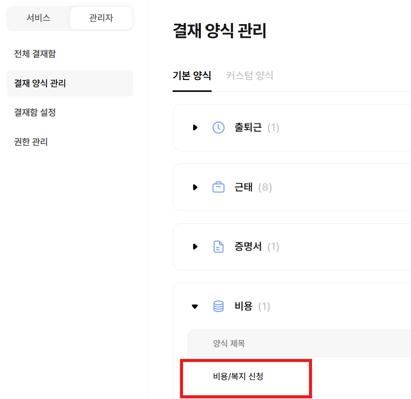Click the coin stack icon beside 비용
The image size is (411, 399).
pyautogui.click(x=219, y=306)
